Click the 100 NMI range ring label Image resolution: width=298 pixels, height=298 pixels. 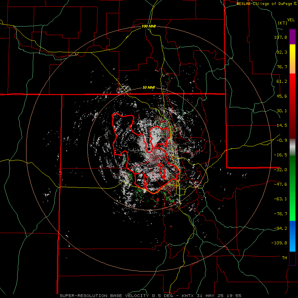tap(149, 26)
